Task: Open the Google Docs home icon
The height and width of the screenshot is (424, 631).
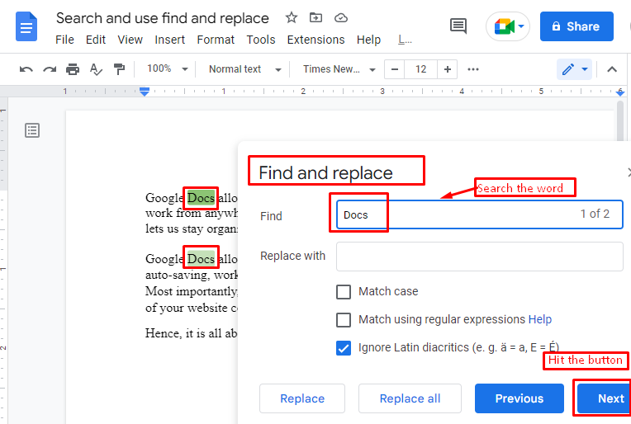Action: tap(26, 26)
